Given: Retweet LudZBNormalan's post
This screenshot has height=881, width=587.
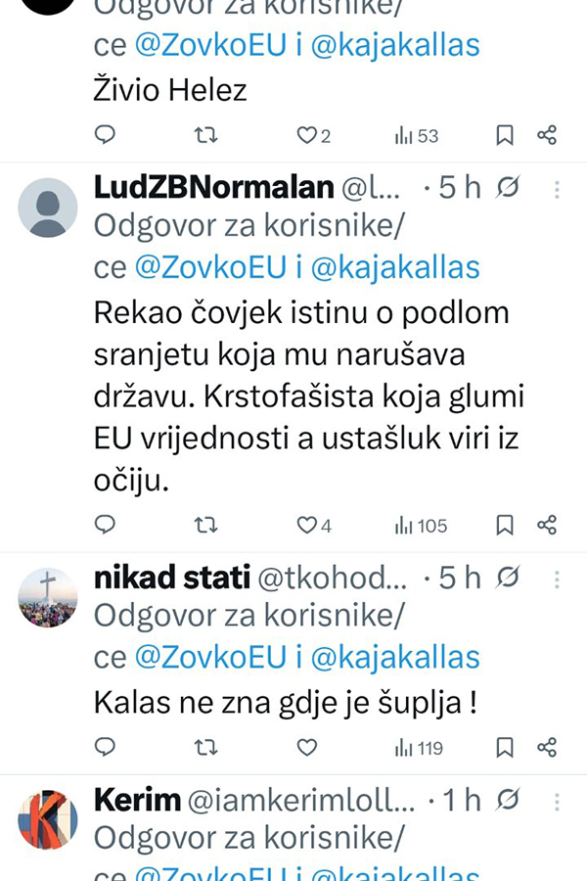Looking at the screenshot, I should (206, 526).
